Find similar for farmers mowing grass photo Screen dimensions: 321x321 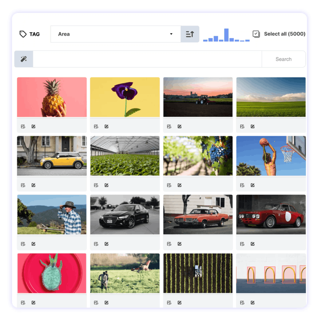pos(96,303)
